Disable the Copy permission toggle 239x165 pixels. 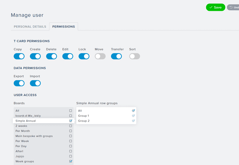[19, 56]
